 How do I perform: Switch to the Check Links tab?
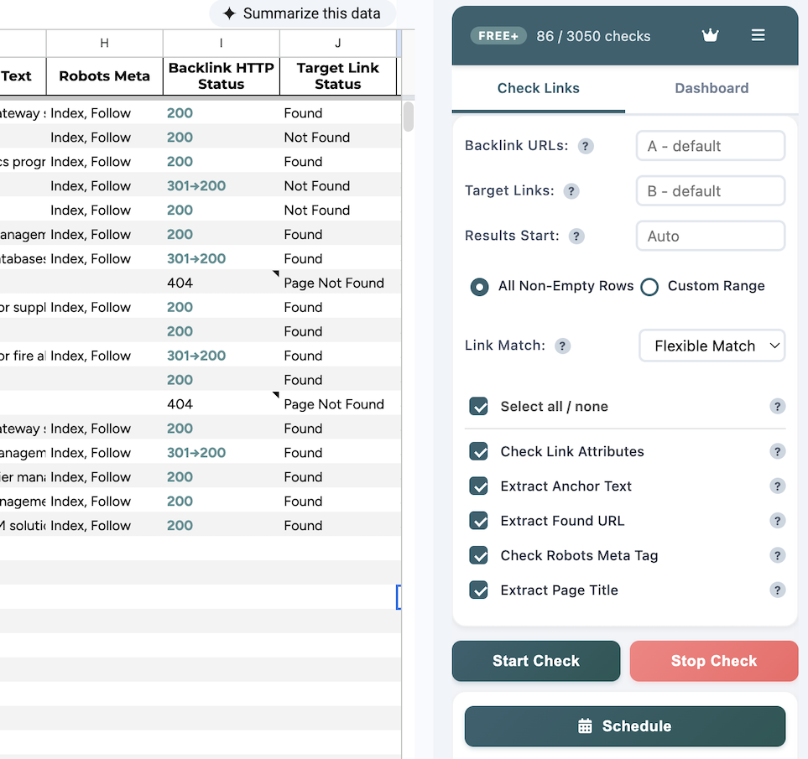click(x=539, y=89)
